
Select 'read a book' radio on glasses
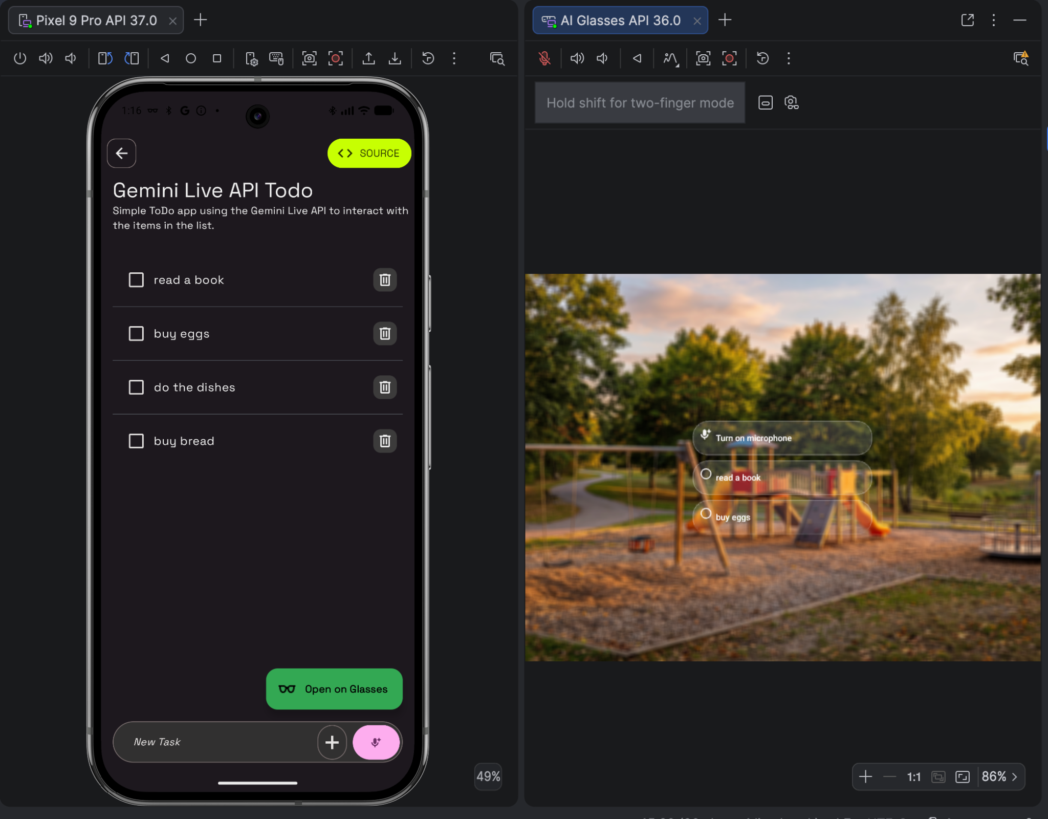706,475
